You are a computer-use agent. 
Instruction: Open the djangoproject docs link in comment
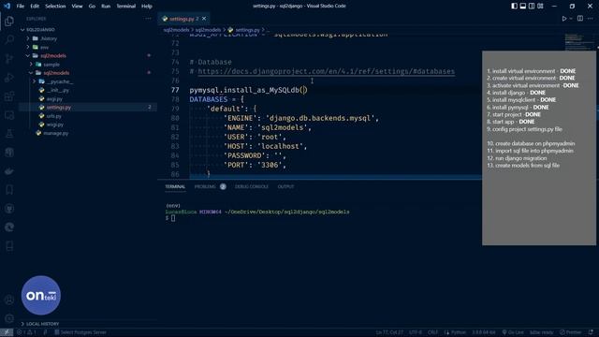[327, 71]
